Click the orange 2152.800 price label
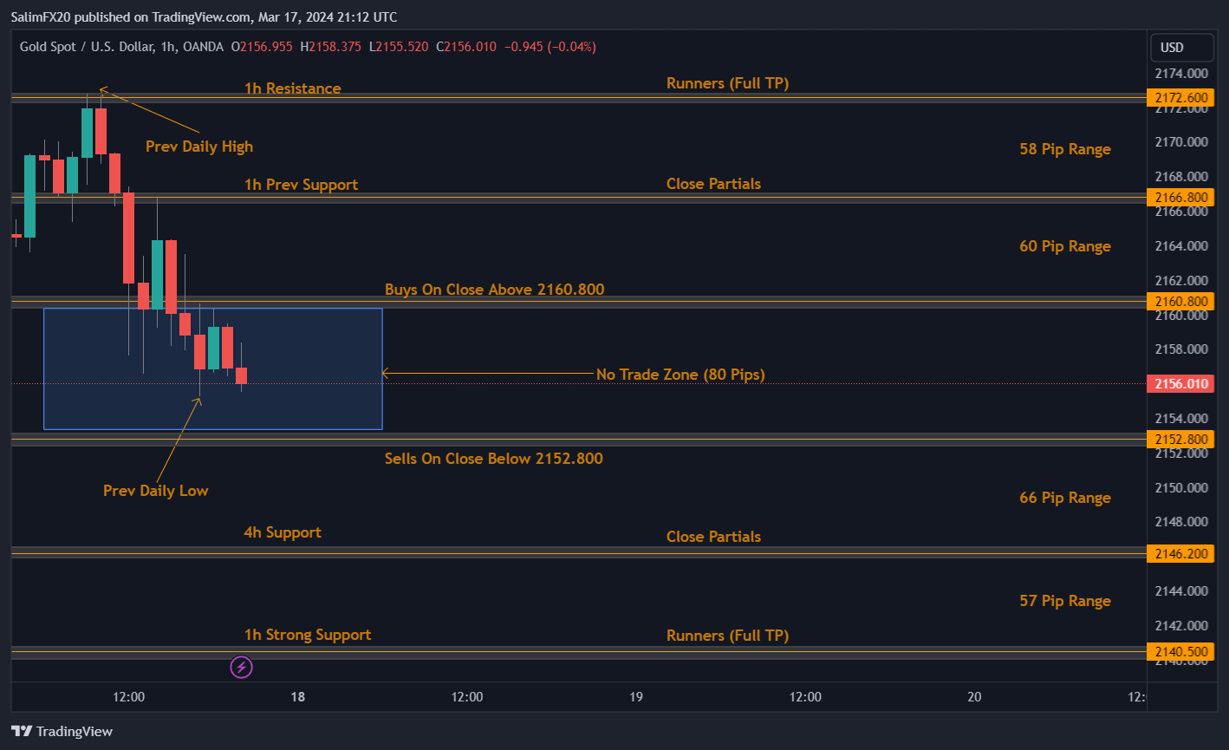1229x750 pixels. [1180, 439]
